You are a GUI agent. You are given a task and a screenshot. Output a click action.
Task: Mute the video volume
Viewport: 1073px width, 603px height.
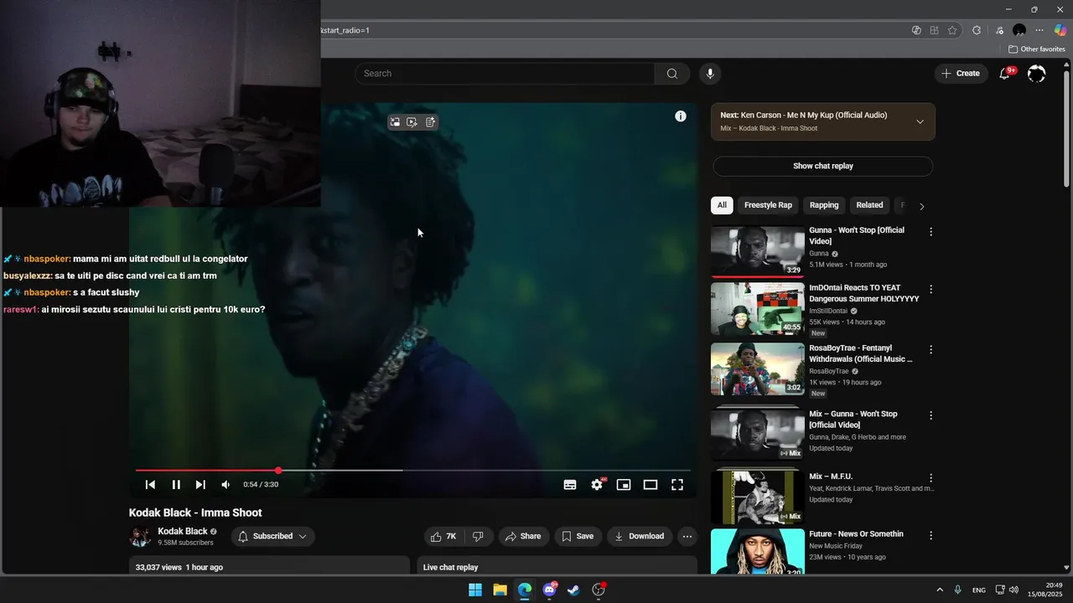click(225, 484)
